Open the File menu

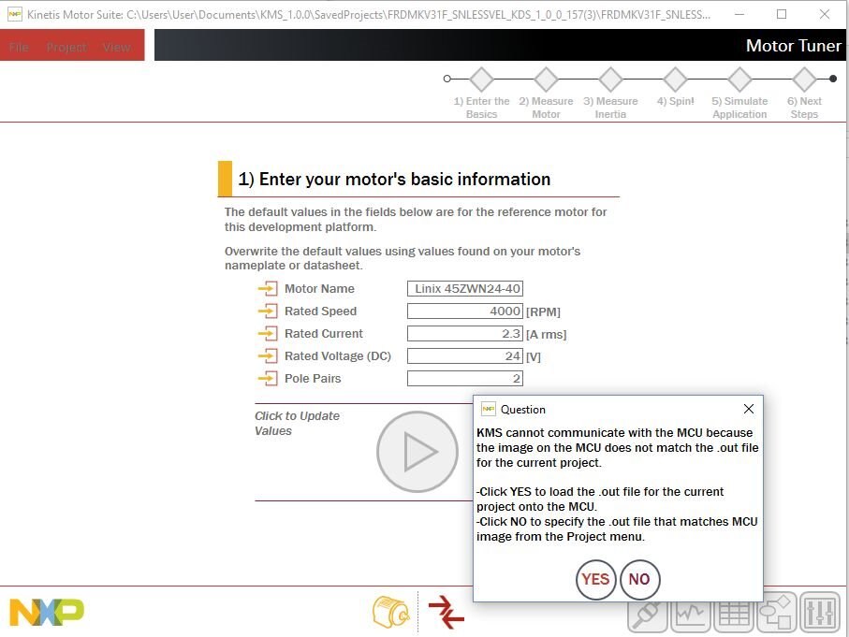point(19,47)
